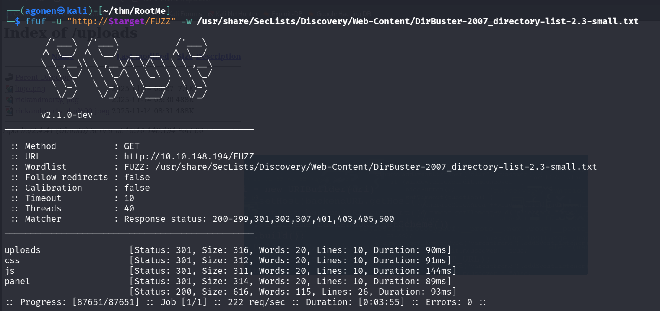660x311 pixels.
Task: Click the uploads entry in ffuf results
Action: tap(23, 250)
